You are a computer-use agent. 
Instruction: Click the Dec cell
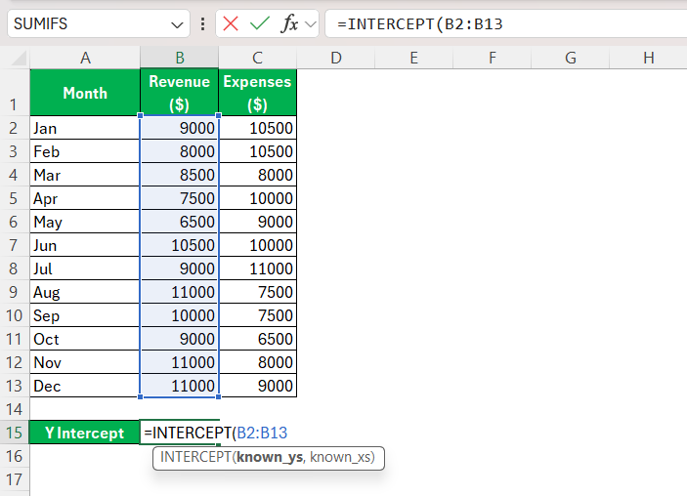coord(85,386)
